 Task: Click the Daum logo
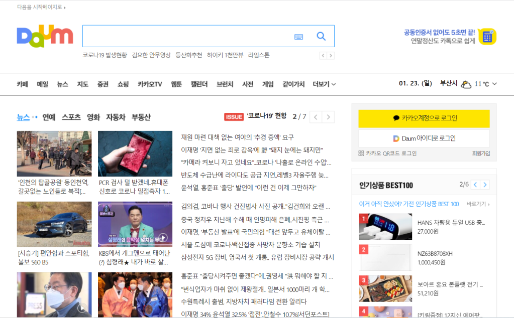point(45,36)
